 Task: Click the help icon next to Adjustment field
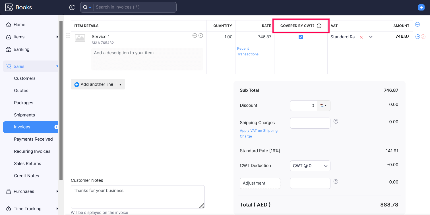tap(336, 181)
